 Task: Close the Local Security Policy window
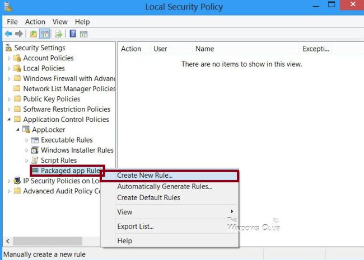pos(352,5)
